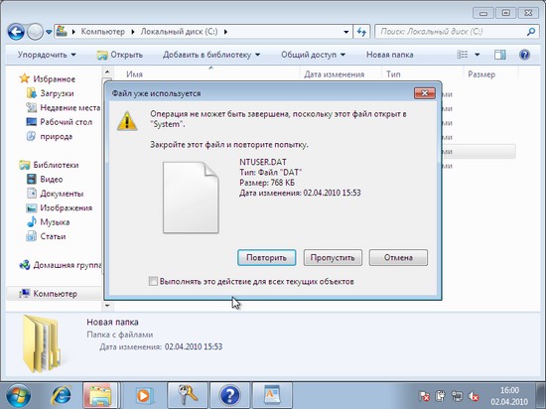Select Загрузки in the navigation pane
The image size is (546, 409).
point(57,93)
